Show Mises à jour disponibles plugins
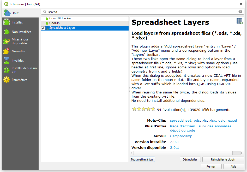Viewport: 247px width, 172px height. click(x=20, y=41)
